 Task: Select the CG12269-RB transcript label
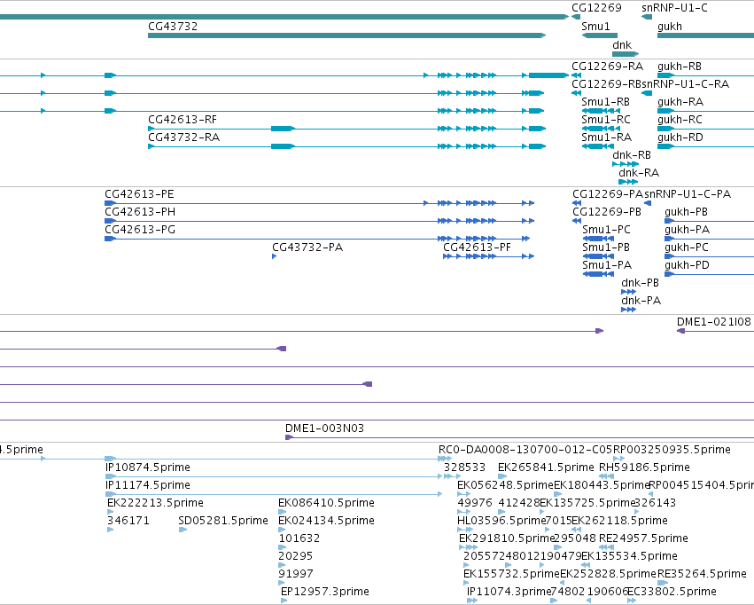pyautogui.click(x=606, y=83)
